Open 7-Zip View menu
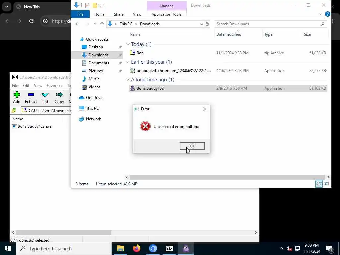Image resolution: width=340 pixels, height=255 pixels. click(x=38, y=86)
